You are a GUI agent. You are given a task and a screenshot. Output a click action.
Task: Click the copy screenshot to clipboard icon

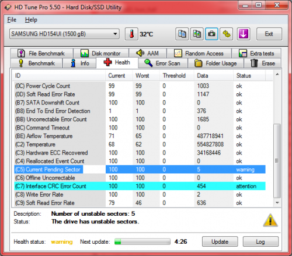click(197, 34)
